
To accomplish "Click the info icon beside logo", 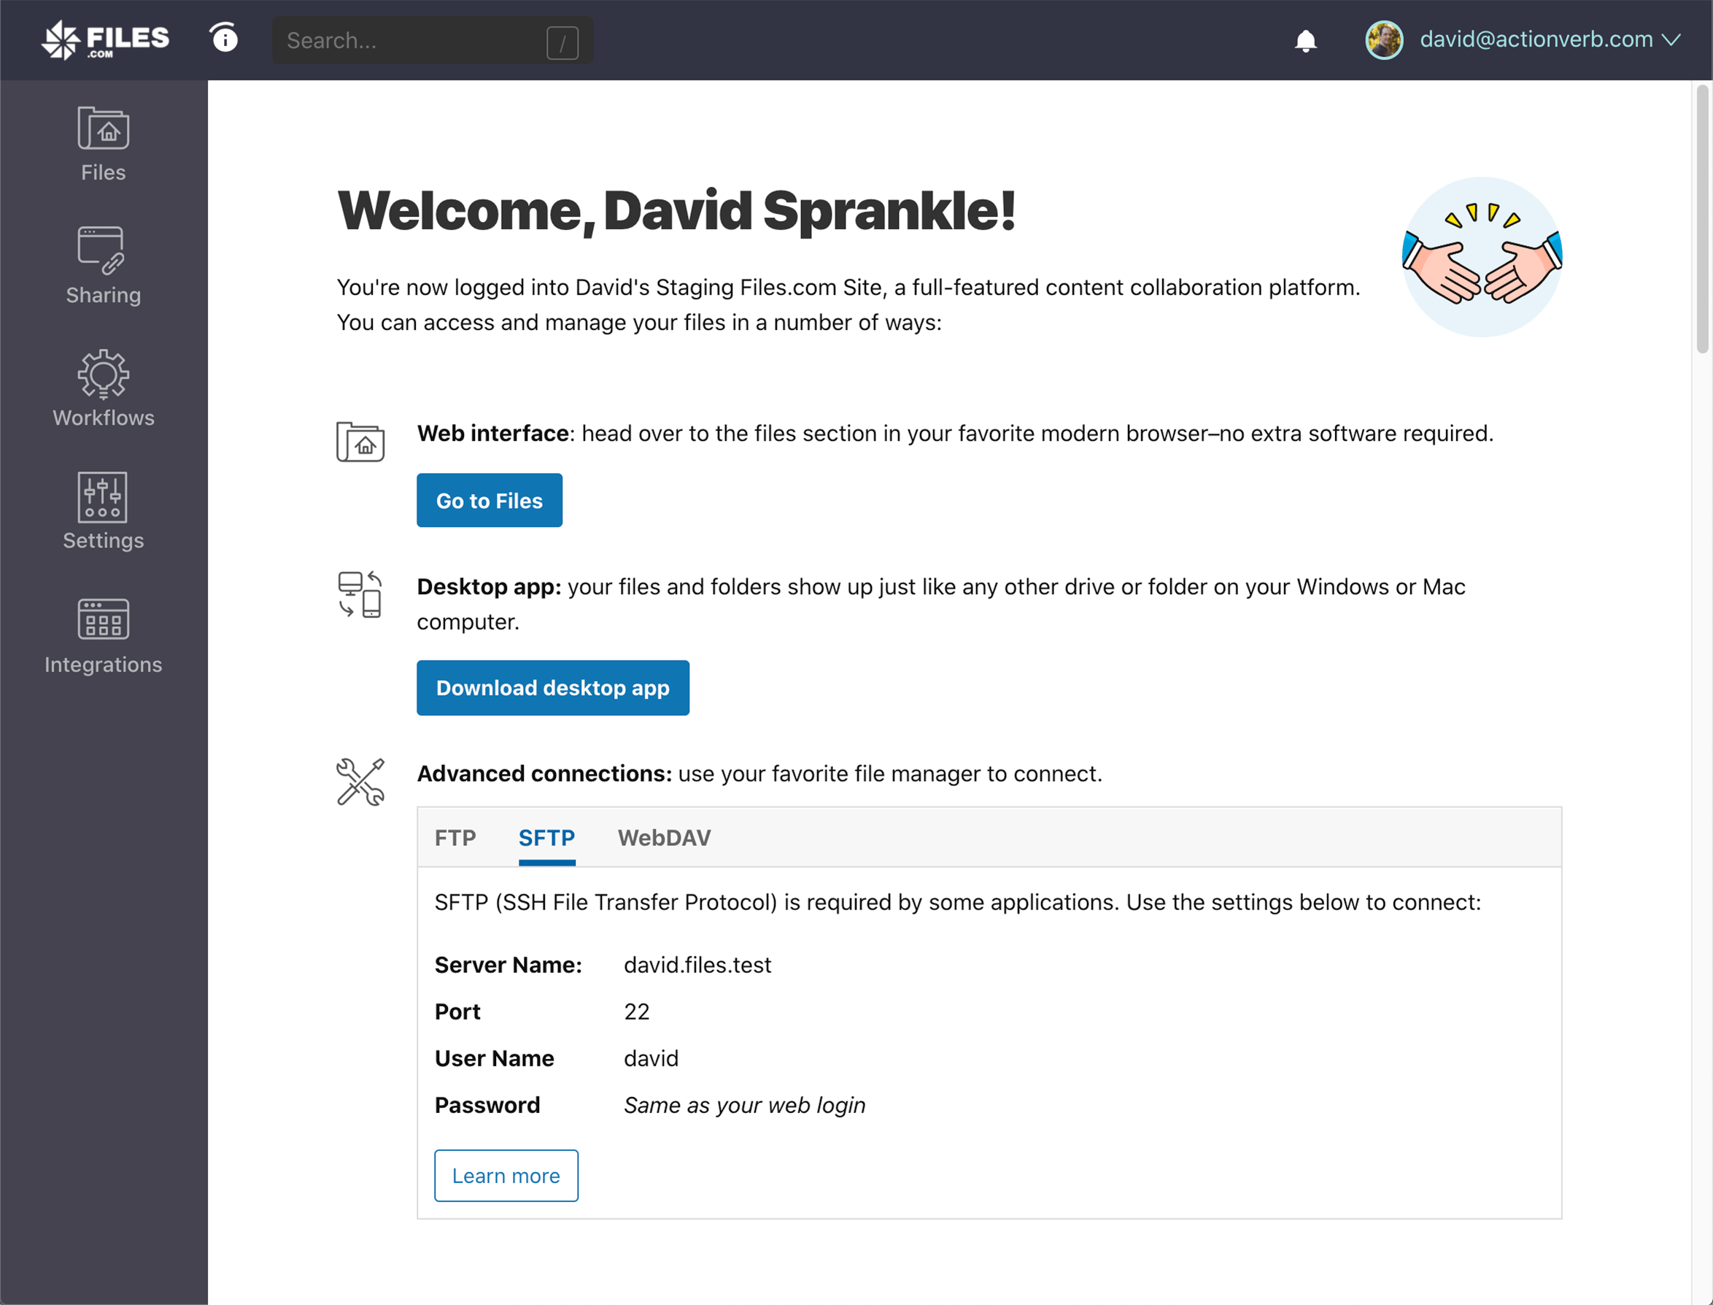I will 225,38.
